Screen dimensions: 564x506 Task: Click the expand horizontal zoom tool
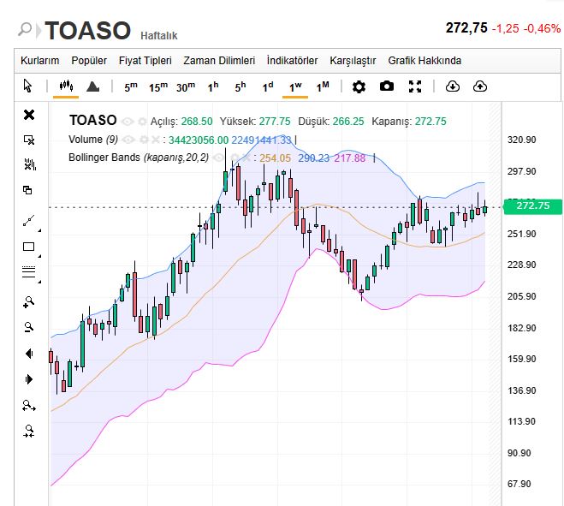(29, 406)
